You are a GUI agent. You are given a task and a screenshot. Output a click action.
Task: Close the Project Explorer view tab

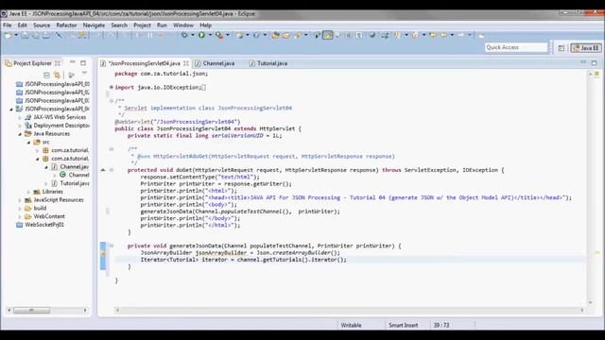point(58,63)
